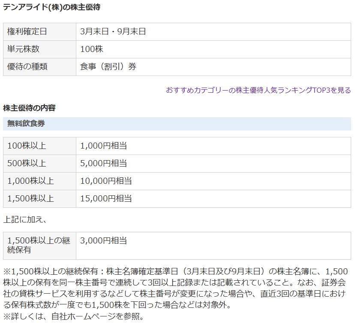Select the 1,000円相当 value
355x325 pixels.
[x=214, y=146]
